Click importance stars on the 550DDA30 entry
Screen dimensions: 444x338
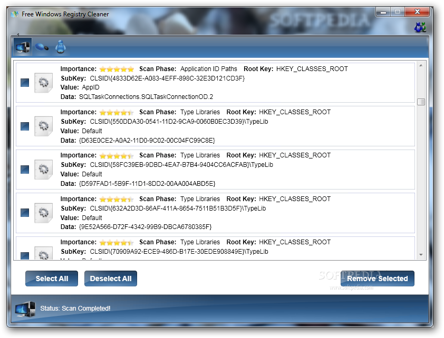[117, 113]
